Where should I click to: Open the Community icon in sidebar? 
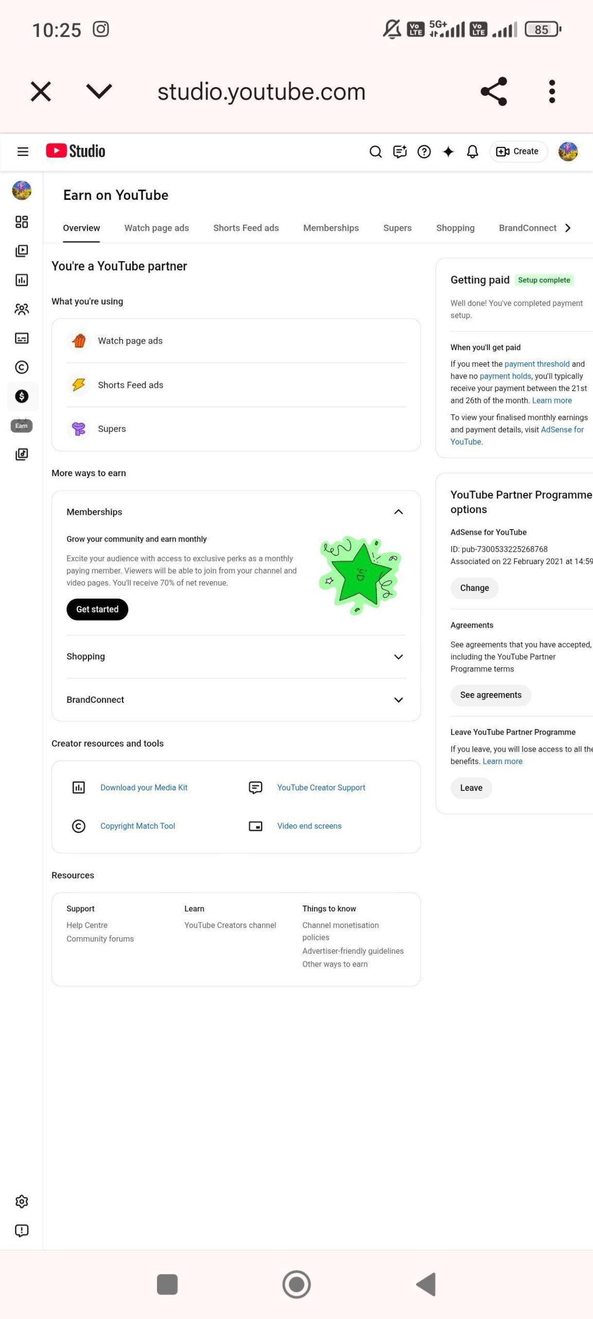click(x=22, y=309)
